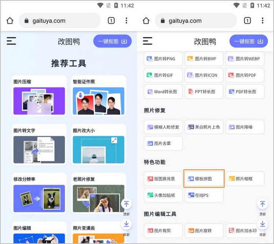Select 图片转ICON converter
The image size is (274, 244).
(x=204, y=75)
